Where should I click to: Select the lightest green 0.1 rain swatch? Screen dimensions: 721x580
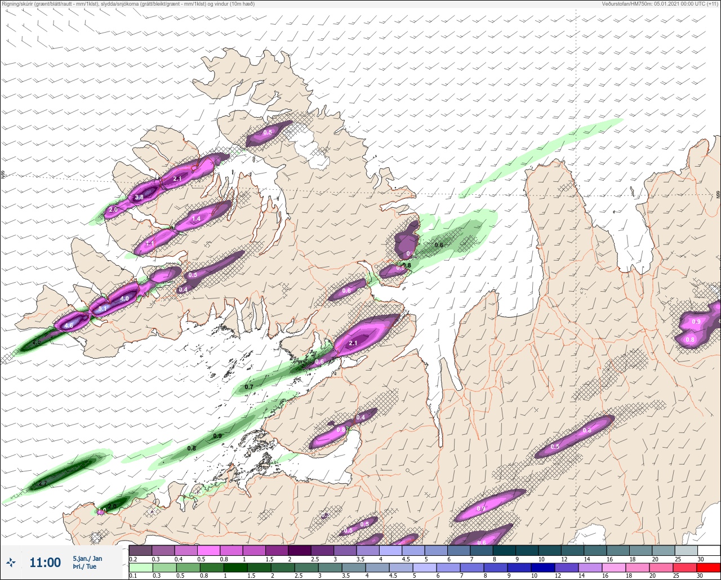(x=140, y=567)
